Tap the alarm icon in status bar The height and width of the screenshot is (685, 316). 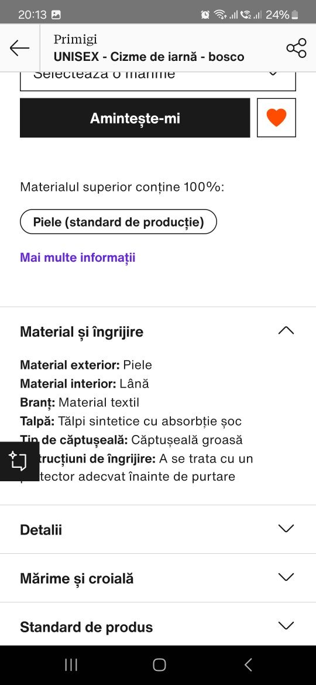[x=205, y=15]
